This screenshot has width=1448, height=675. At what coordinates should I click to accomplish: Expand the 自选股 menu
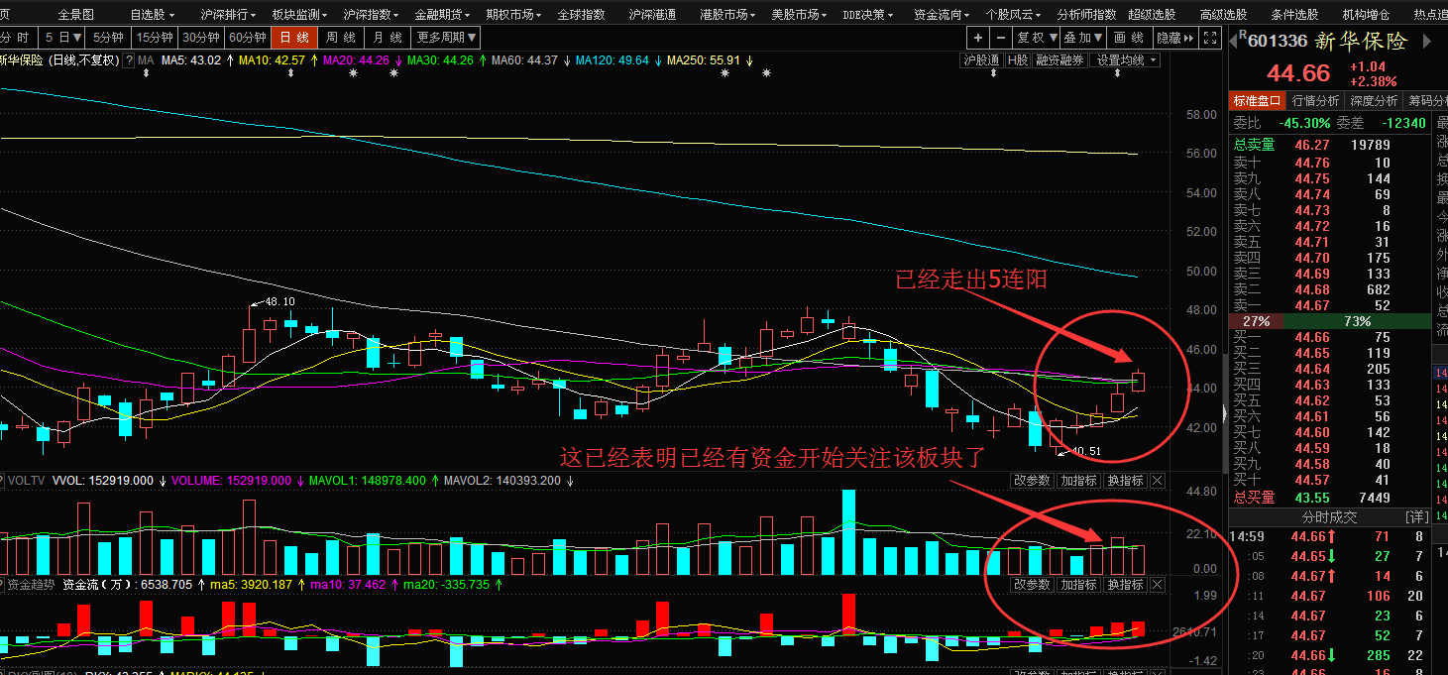tap(152, 15)
